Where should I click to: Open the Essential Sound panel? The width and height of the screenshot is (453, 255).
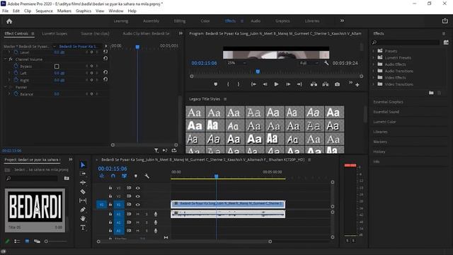386,112
